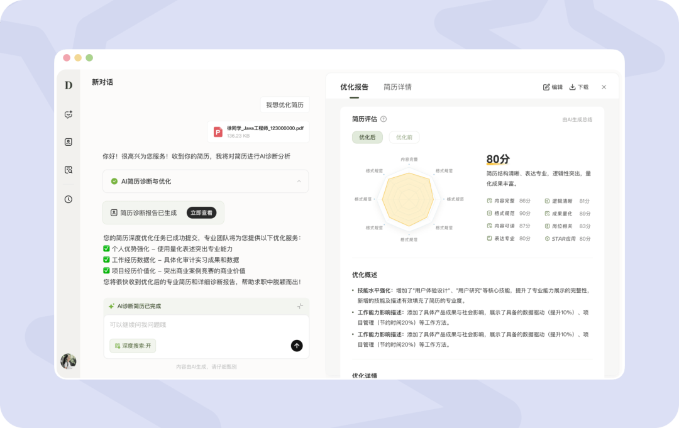Click the 编辑 edit button
Image resolution: width=679 pixels, height=428 pixels.
pos(553,87)
